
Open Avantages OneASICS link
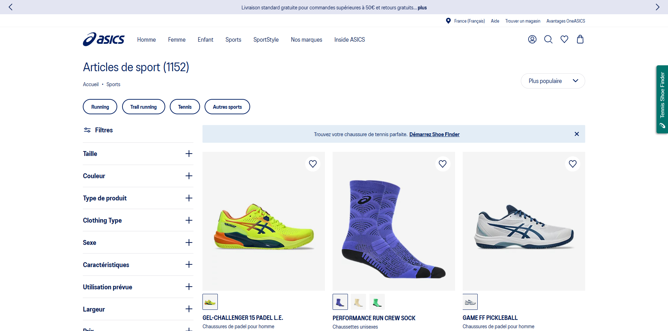[x=566, y=21]
